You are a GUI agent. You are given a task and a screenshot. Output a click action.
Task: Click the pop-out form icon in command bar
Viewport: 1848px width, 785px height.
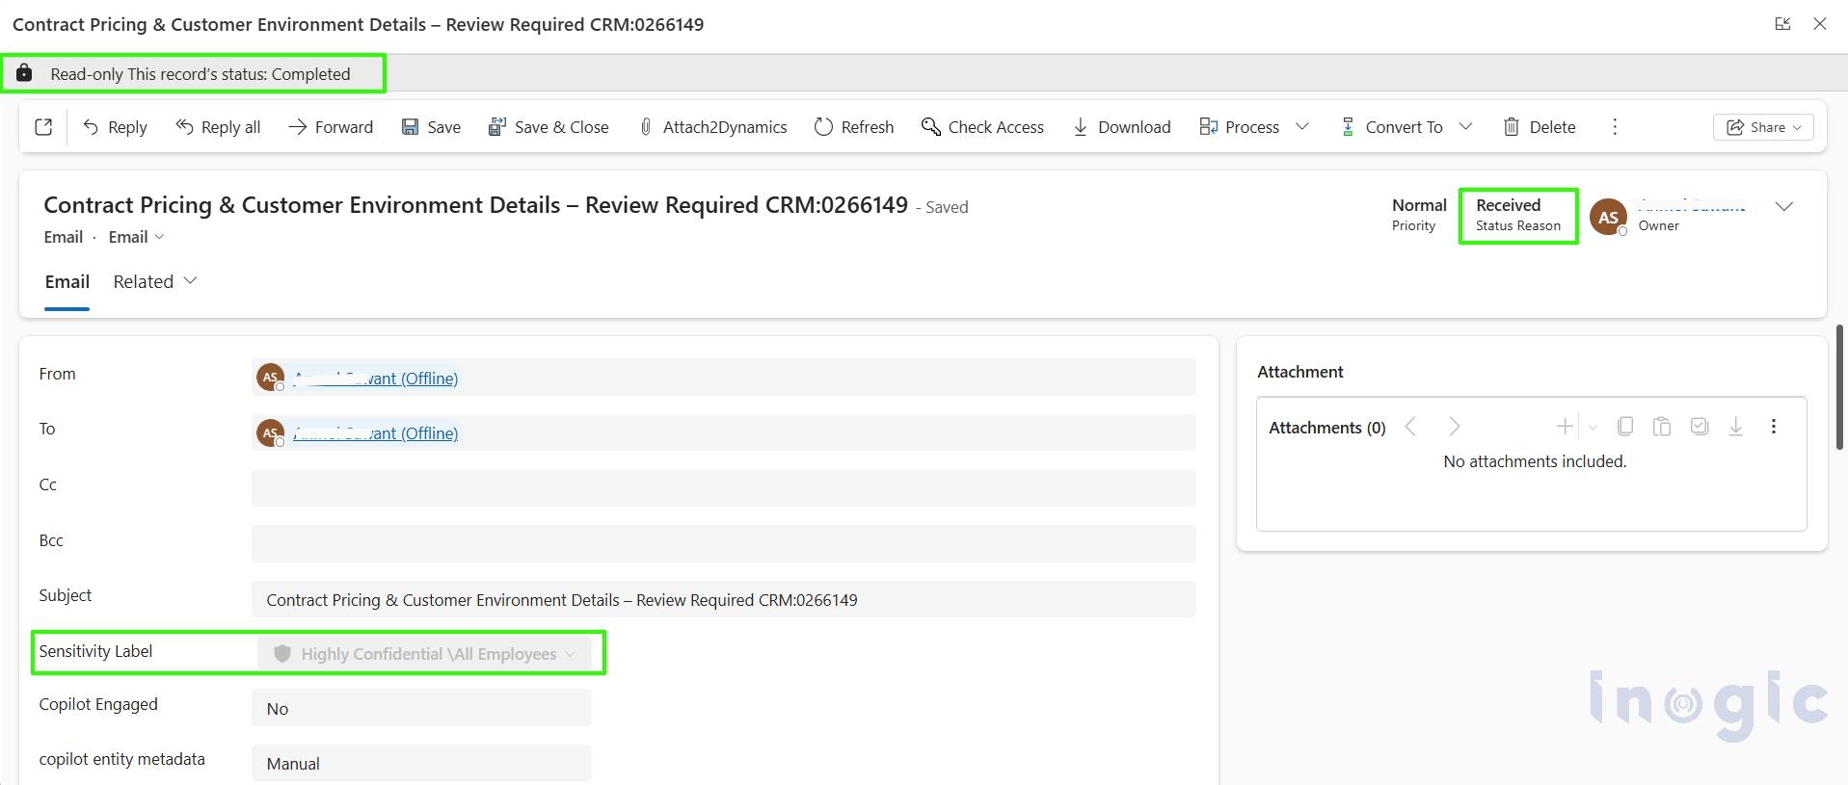pos(43,127)
